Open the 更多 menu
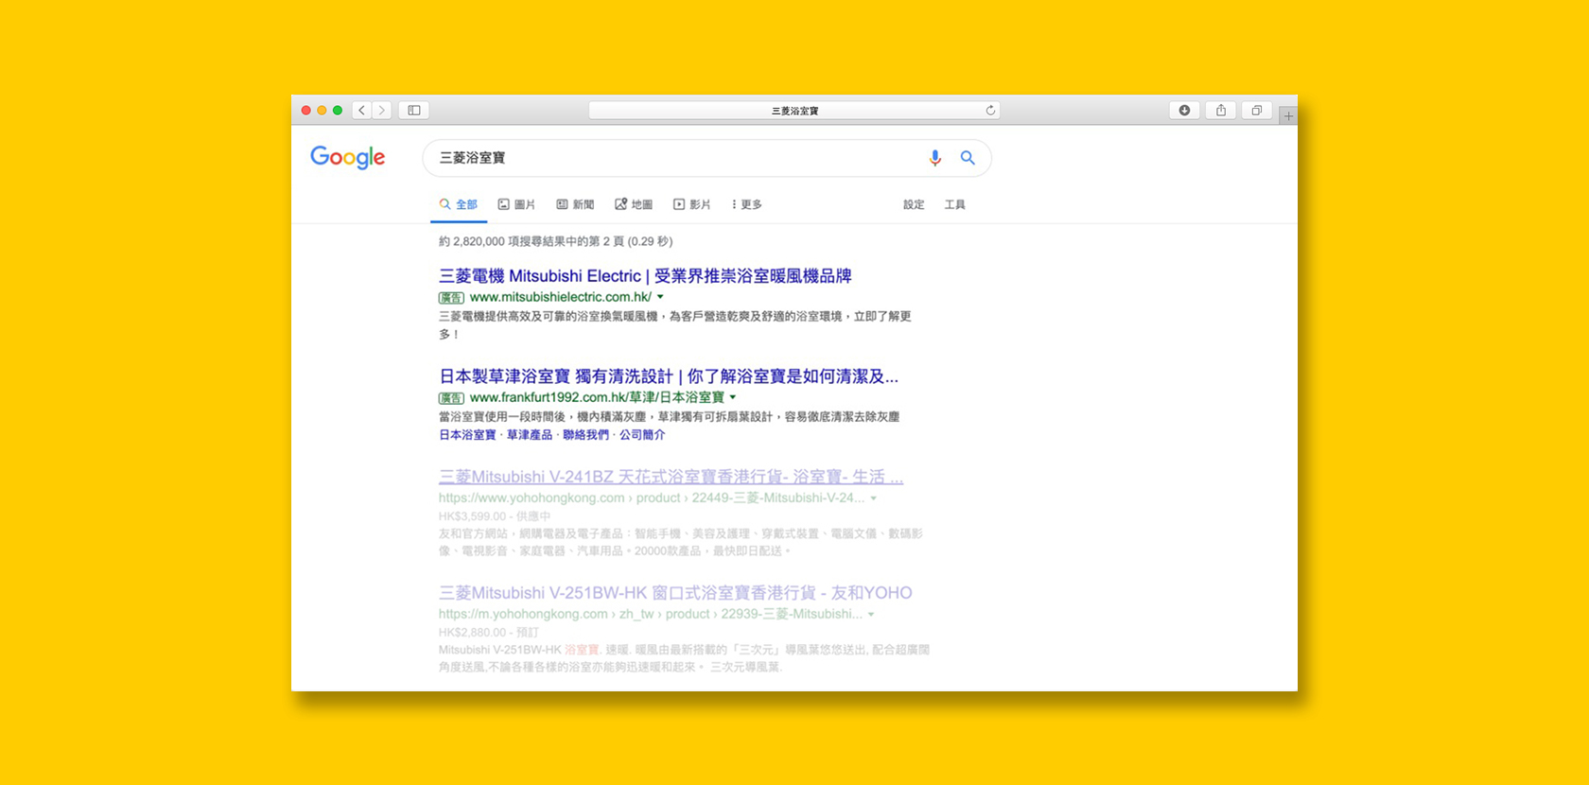The height and width of the screenshot is (785, 1589). pyautogui.click(x=747, y=204)
